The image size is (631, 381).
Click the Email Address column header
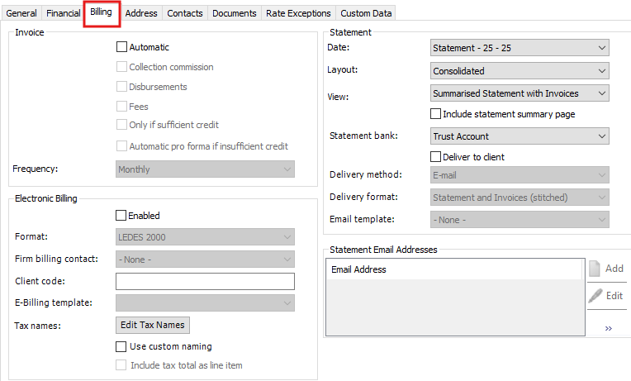pyautogui.click(x=454, y=269)
